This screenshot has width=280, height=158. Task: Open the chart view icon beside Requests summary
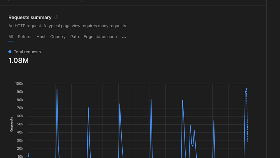point(56,17)
